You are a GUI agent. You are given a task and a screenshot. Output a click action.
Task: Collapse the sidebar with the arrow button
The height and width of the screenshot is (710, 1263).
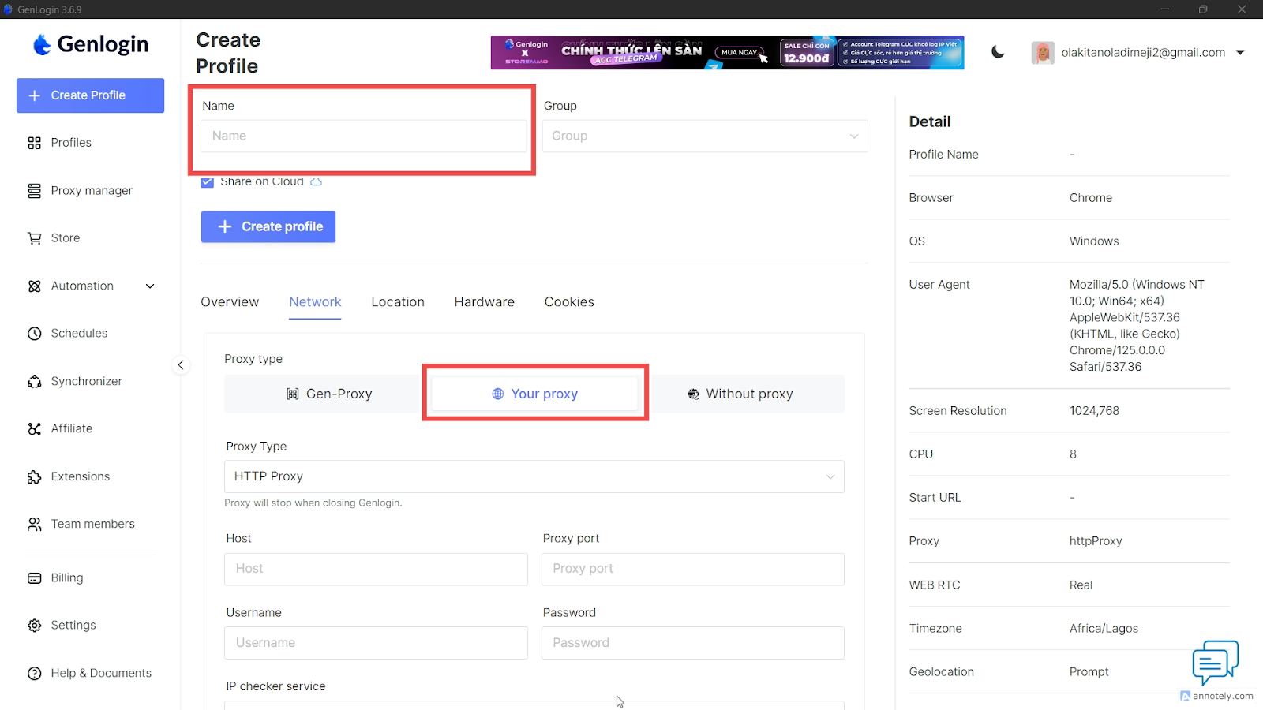click(x=181, y=365)
